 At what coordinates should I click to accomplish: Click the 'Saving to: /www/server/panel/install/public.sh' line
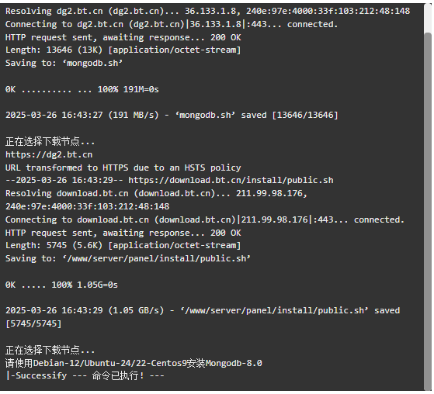coord(128,258)
